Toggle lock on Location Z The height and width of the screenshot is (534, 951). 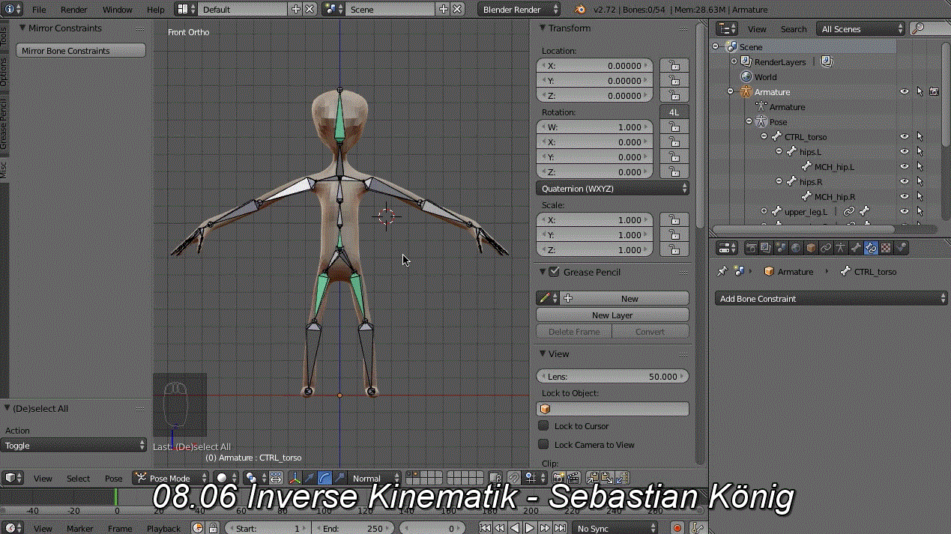point(674,96)
